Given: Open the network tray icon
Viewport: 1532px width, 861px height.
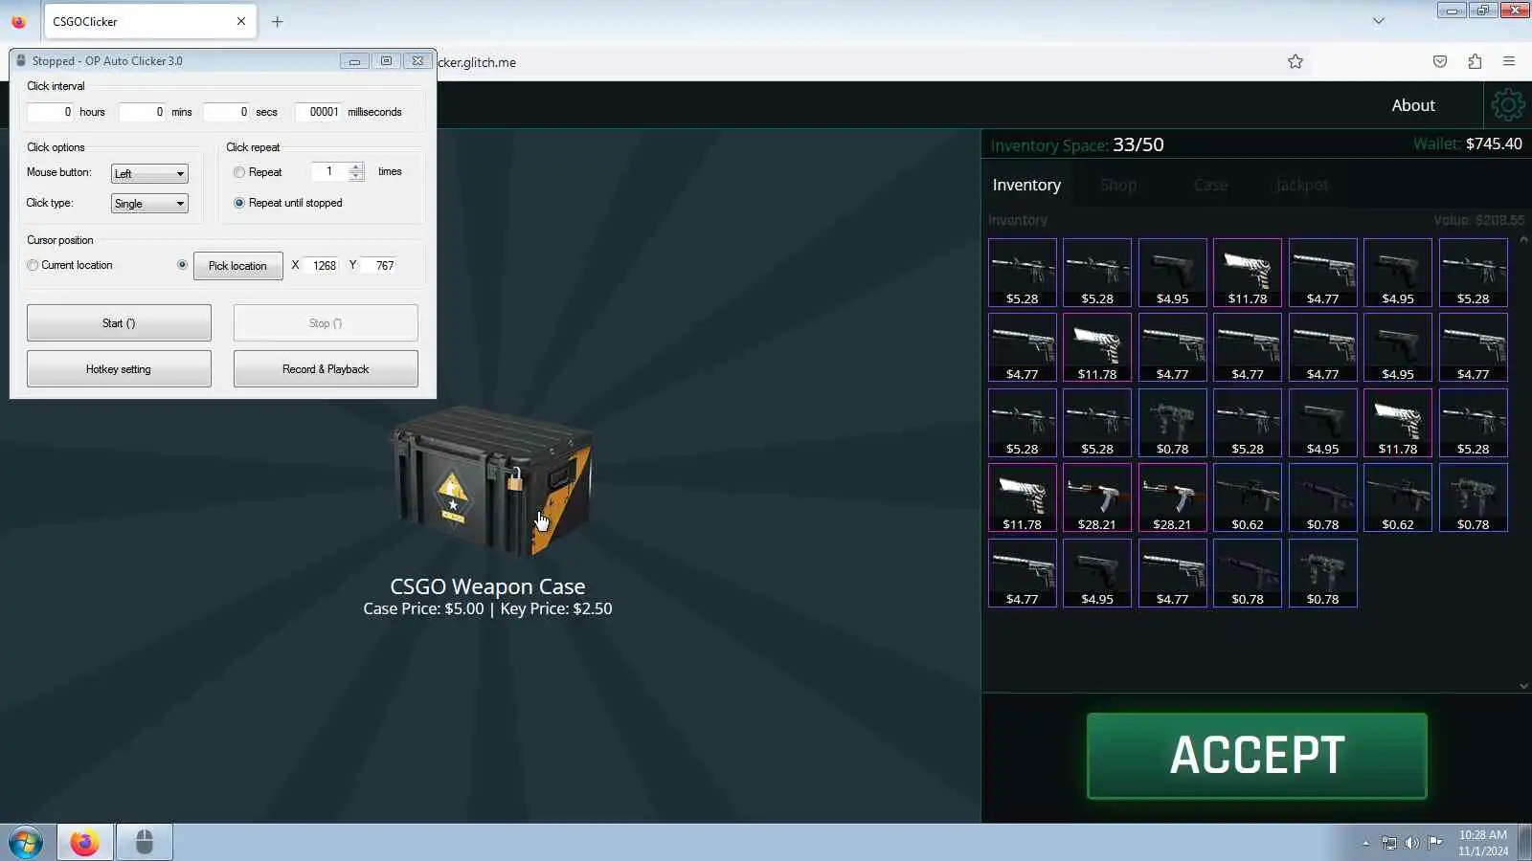Looking at the screenshot, I should point(1389,843).
